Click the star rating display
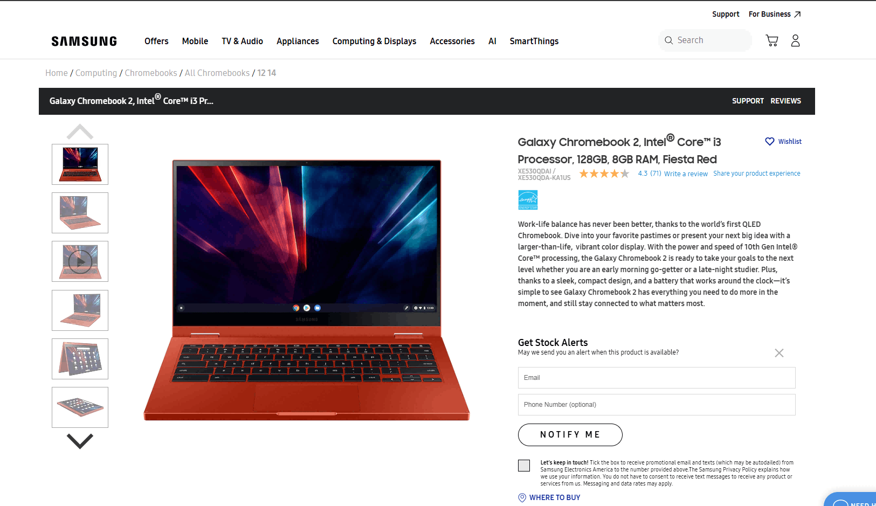The width and height of the screenshot is (876, 506). (x=604, y=174)
